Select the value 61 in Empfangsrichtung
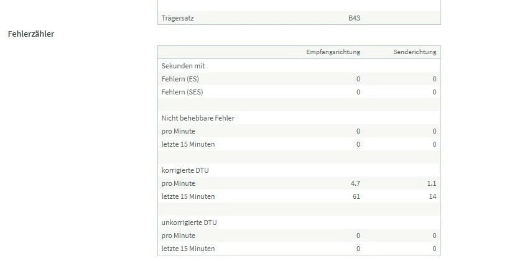Viewport: 507px width, 261px height. pos(356,196)
